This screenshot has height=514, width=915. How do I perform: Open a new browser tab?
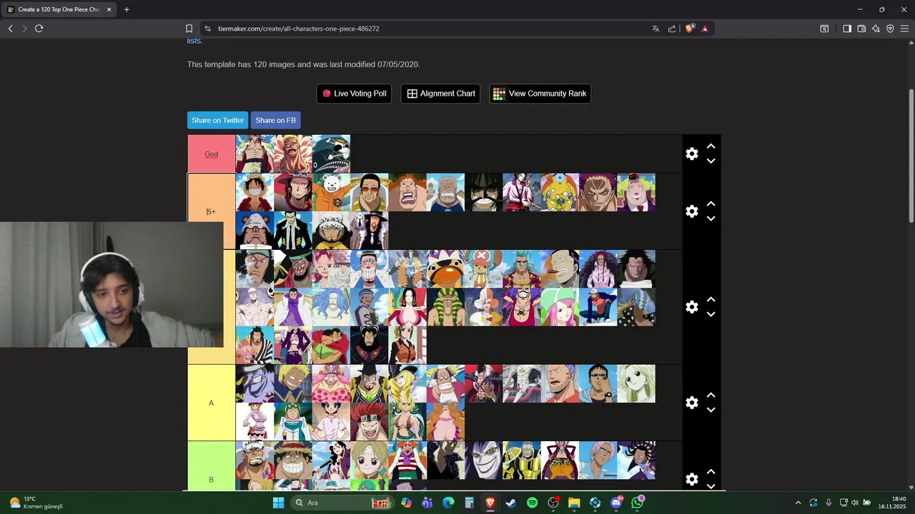(127, 9)
